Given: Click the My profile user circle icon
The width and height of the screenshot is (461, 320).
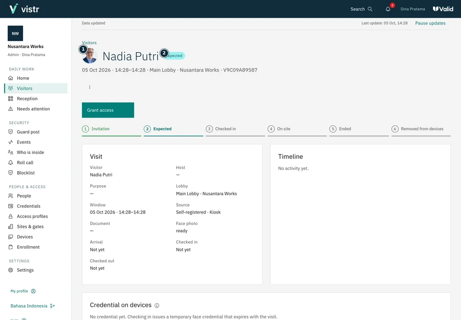Looking at the screenshot, I should [33, 291].
